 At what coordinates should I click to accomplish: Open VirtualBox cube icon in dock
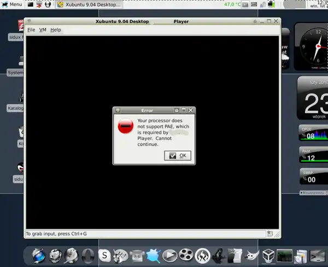click(268, 255)
